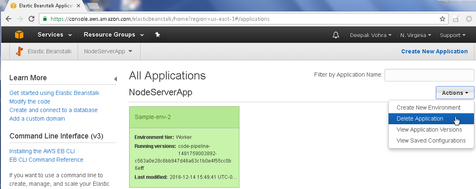The height and width of the screenshot is (189, 476).
Task: Bookmark page with the star icon
Action: click(442, 19)
